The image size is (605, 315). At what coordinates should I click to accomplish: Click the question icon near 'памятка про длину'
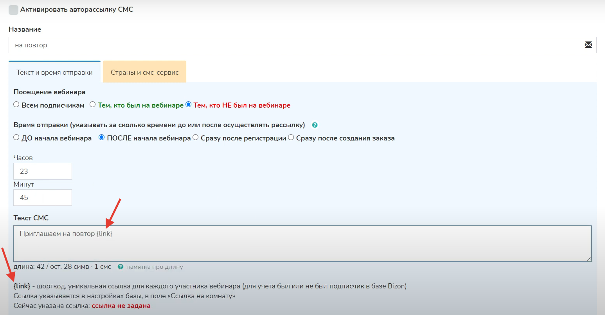[x=121, y=267]
